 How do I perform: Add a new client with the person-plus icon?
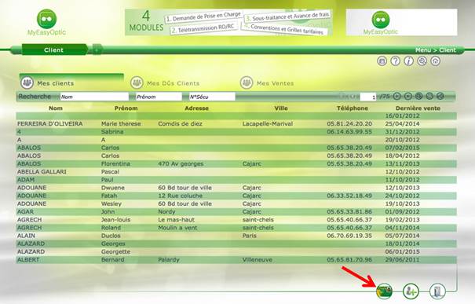(411, 291)
